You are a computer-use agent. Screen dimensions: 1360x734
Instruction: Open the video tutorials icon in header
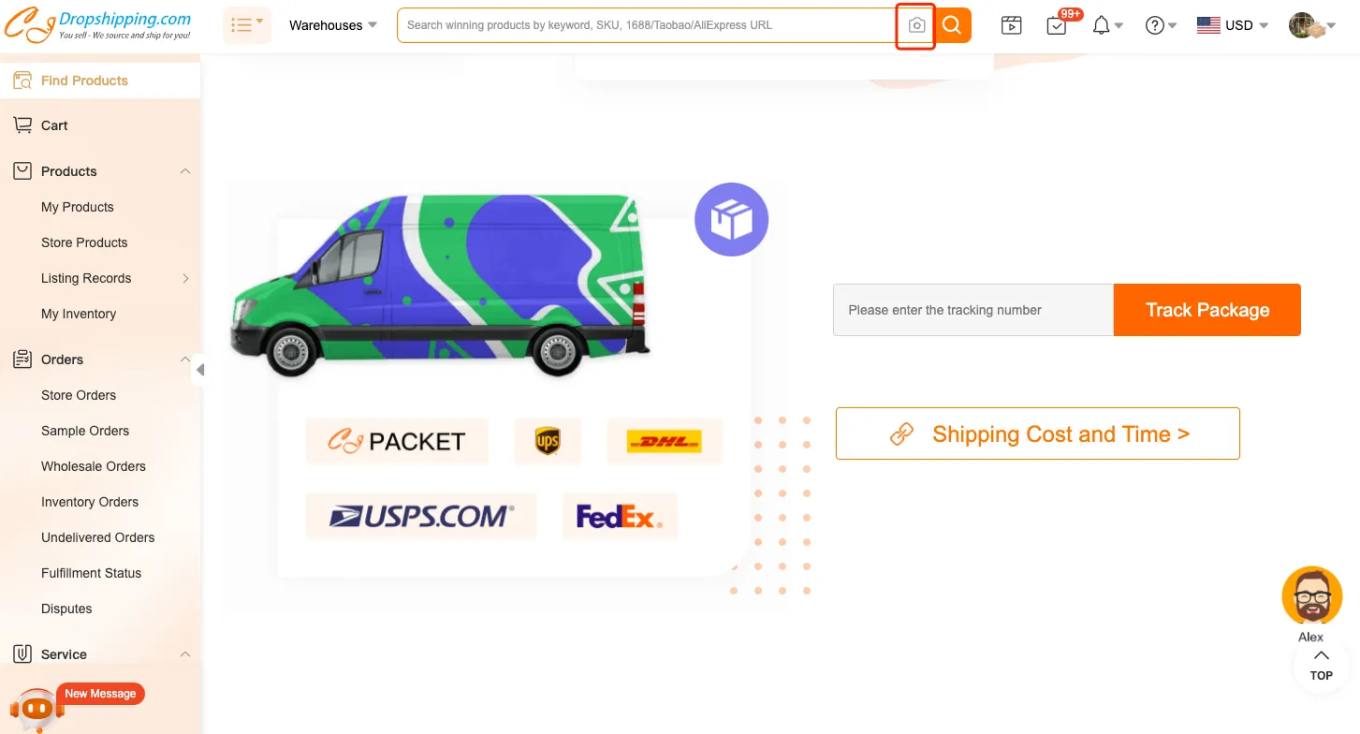coord(1011,25)
